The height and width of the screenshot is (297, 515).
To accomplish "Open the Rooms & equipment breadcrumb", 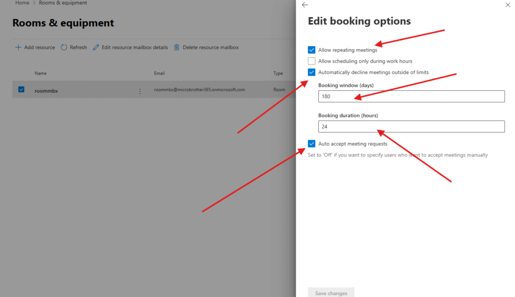I will click(63, 3).
